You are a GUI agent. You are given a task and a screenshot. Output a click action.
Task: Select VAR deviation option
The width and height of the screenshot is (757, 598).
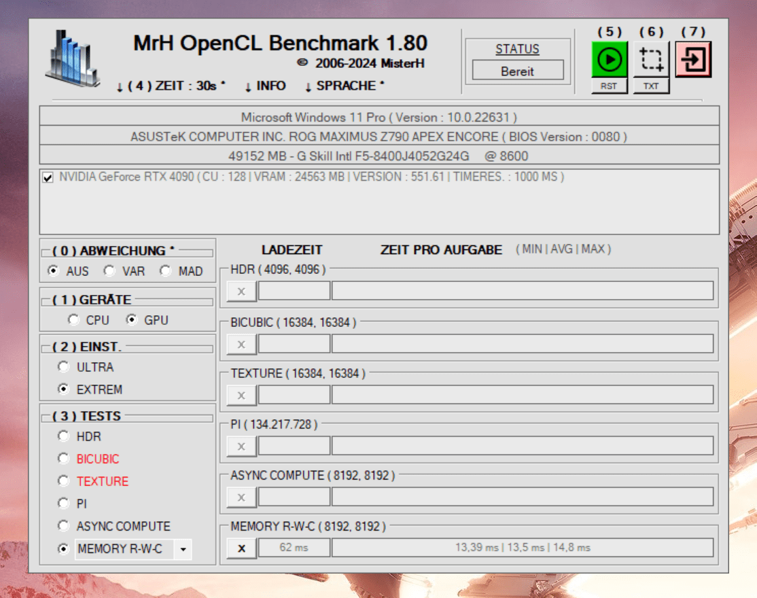[x=109, y=270]
